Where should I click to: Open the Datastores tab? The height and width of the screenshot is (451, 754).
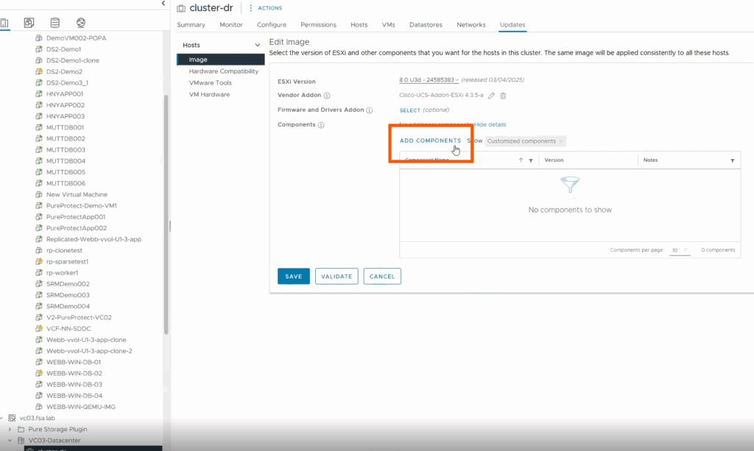[426, 25]
